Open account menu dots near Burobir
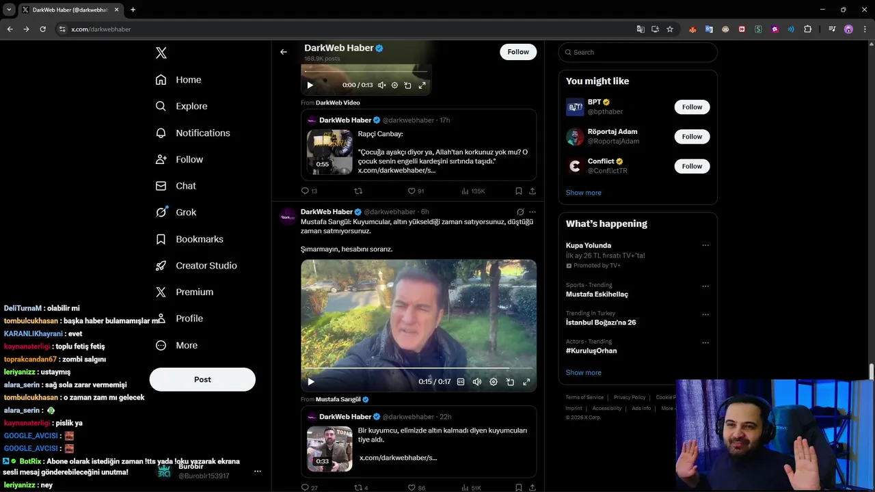 [258, 471]
